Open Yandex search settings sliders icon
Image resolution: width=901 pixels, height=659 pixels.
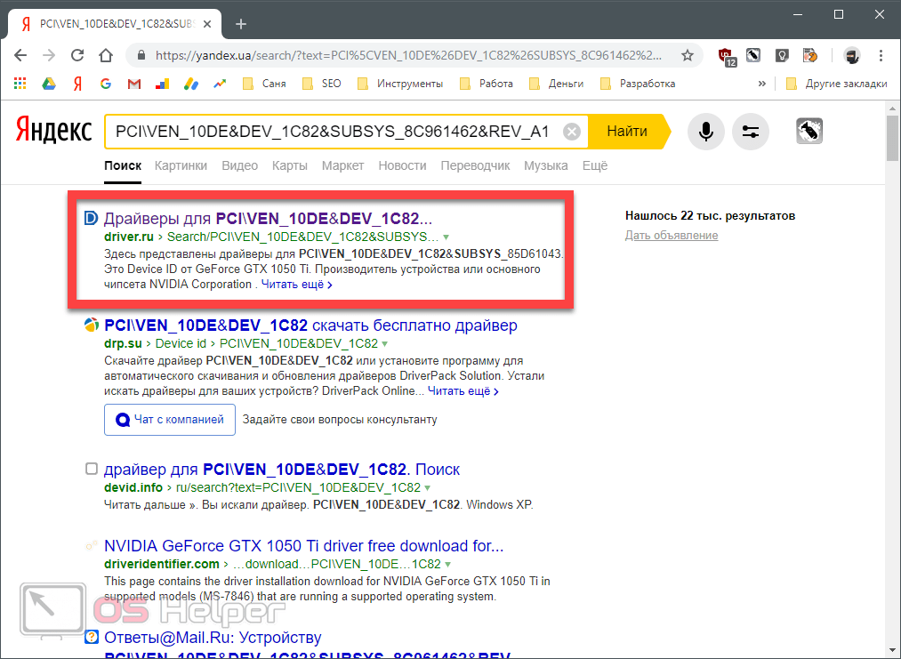click(x=751, y=132)
